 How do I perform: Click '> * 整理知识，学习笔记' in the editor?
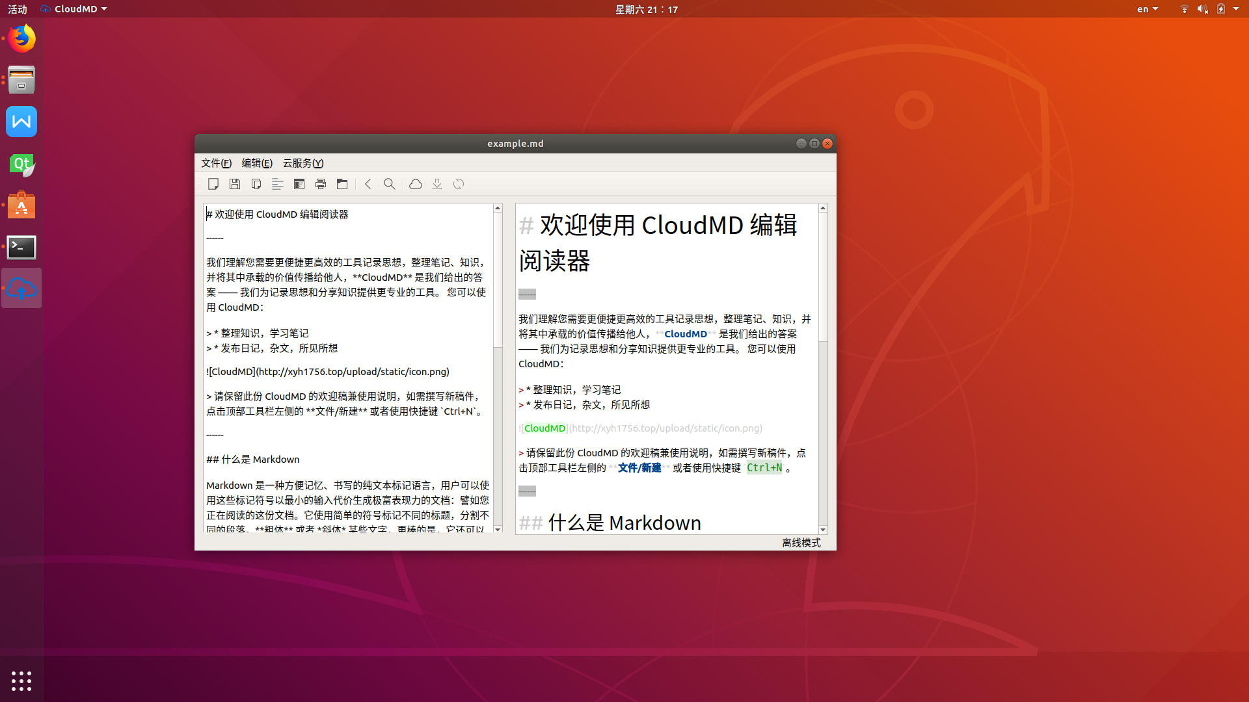(x=258, y=333)
